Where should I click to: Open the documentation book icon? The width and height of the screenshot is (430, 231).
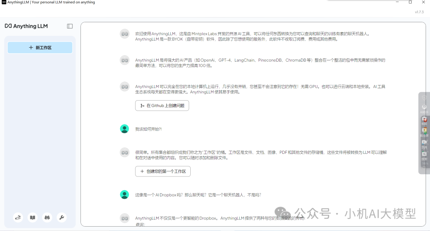[x=33, y=217]
